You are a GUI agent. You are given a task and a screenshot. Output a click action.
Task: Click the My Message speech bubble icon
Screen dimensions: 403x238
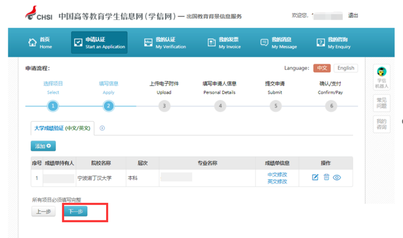pyautogui.click(x=264, y=42)
